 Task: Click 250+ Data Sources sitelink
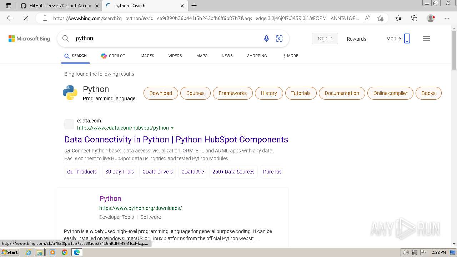point(233,172)
